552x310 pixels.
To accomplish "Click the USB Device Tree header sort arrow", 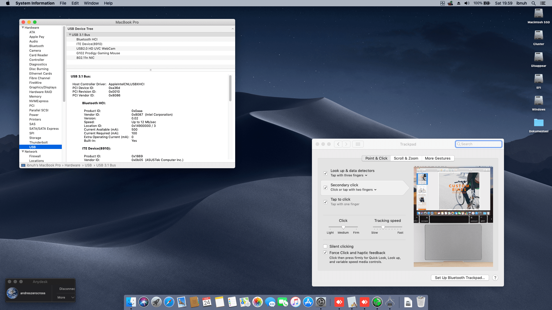I will coord(233,29).
